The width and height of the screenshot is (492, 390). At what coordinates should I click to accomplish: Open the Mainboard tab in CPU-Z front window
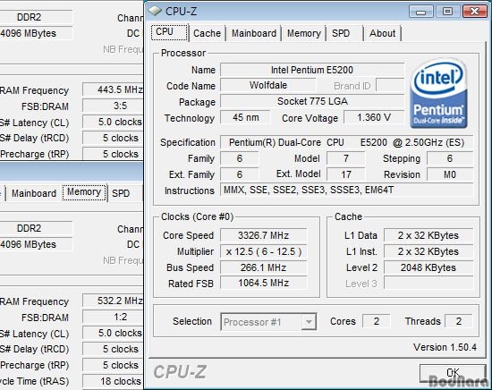254,33
